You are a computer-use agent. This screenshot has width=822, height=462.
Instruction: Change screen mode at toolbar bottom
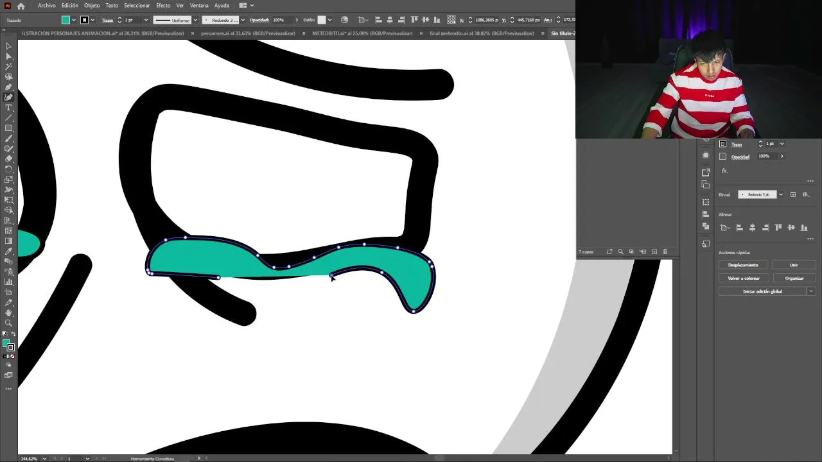click(x=8, y=375)
